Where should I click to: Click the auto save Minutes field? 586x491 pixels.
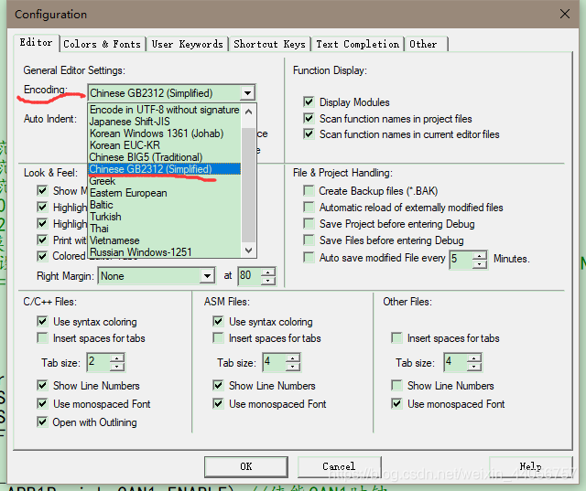tap(461, 259)
